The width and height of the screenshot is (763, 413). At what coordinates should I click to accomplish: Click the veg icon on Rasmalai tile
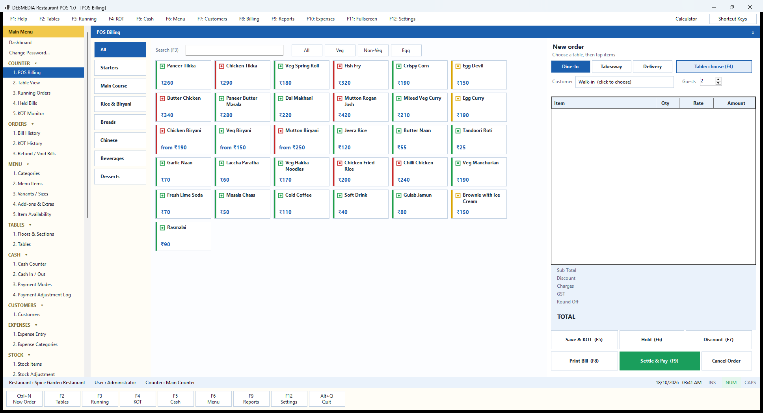(162, 228)
